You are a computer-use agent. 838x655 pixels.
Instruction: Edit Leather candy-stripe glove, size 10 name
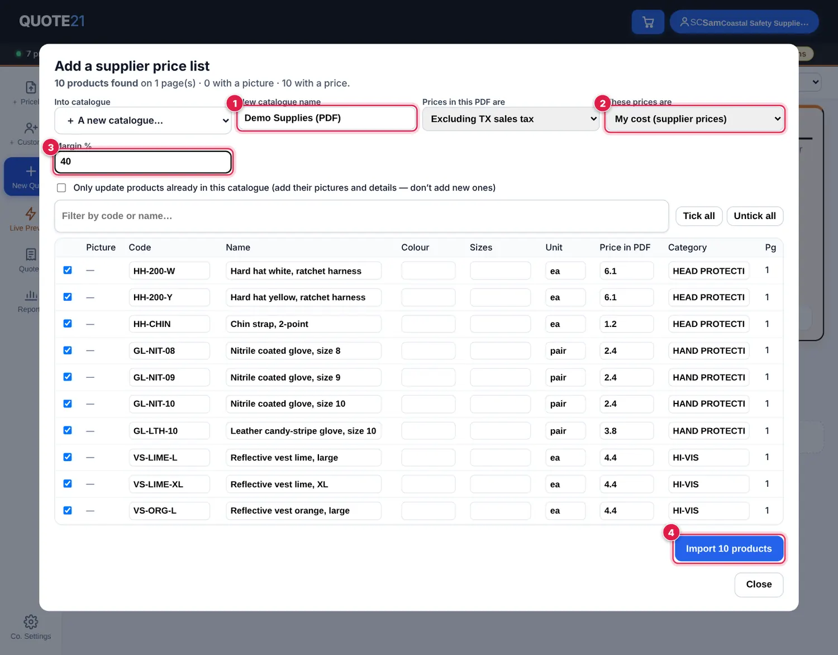click(x=303, y=431)
